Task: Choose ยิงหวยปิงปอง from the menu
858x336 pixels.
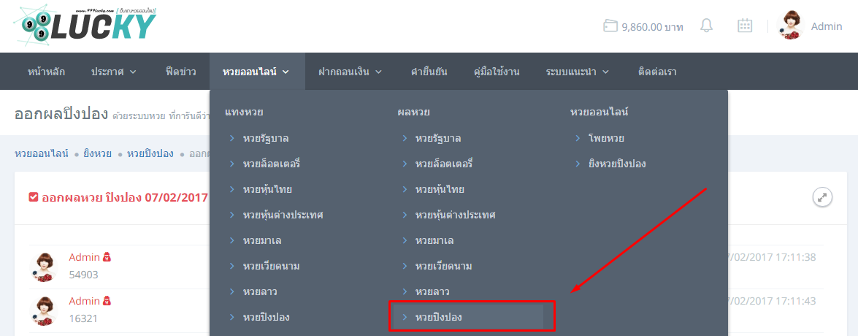Action: tap(617, 164)
